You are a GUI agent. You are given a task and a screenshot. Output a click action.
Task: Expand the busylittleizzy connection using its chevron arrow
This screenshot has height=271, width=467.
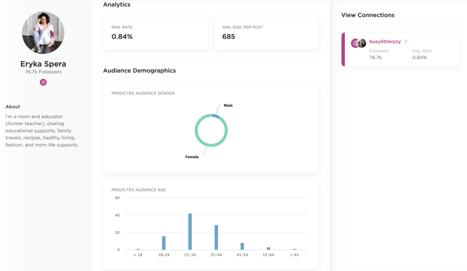pos(406,41)
